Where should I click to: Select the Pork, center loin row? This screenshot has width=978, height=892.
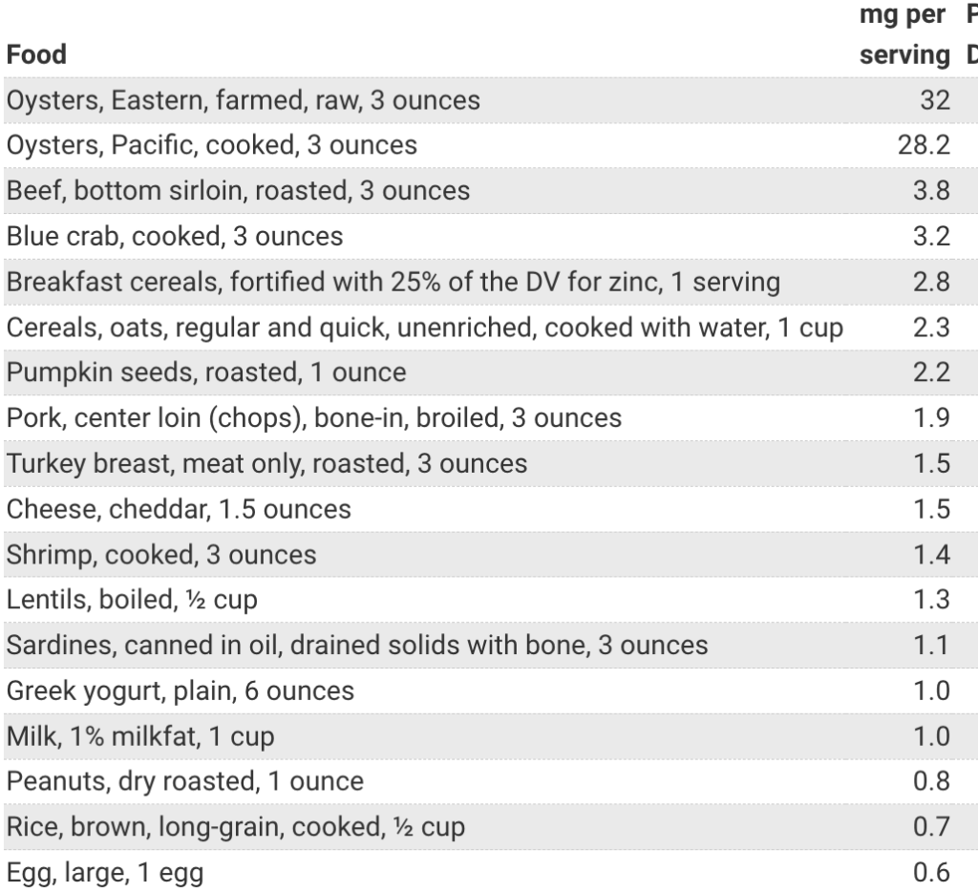491,418
